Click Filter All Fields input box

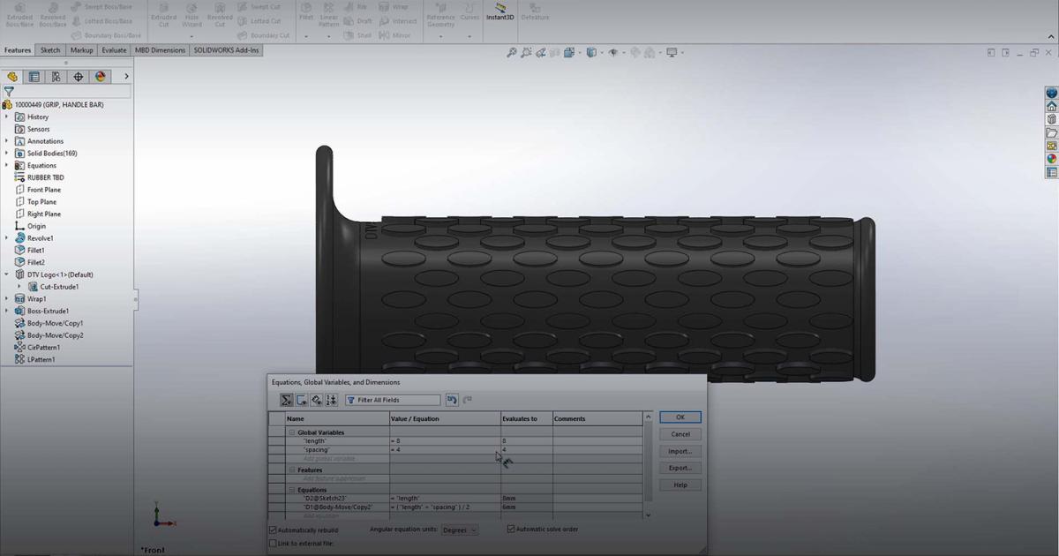(392, 400)
